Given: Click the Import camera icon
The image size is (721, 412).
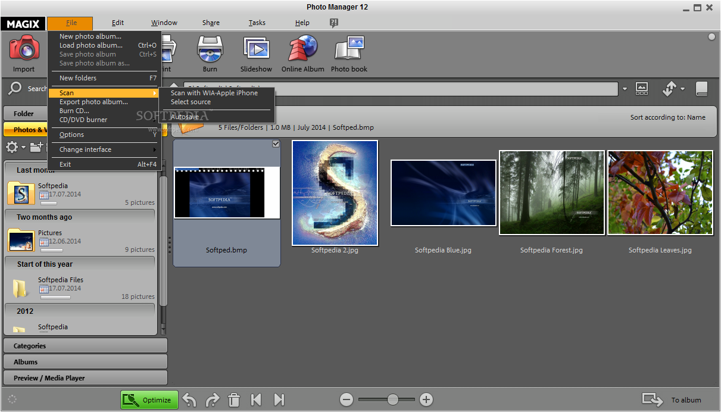Looking at the screenshot, I should pyautogui.click(x=24, y=49).
